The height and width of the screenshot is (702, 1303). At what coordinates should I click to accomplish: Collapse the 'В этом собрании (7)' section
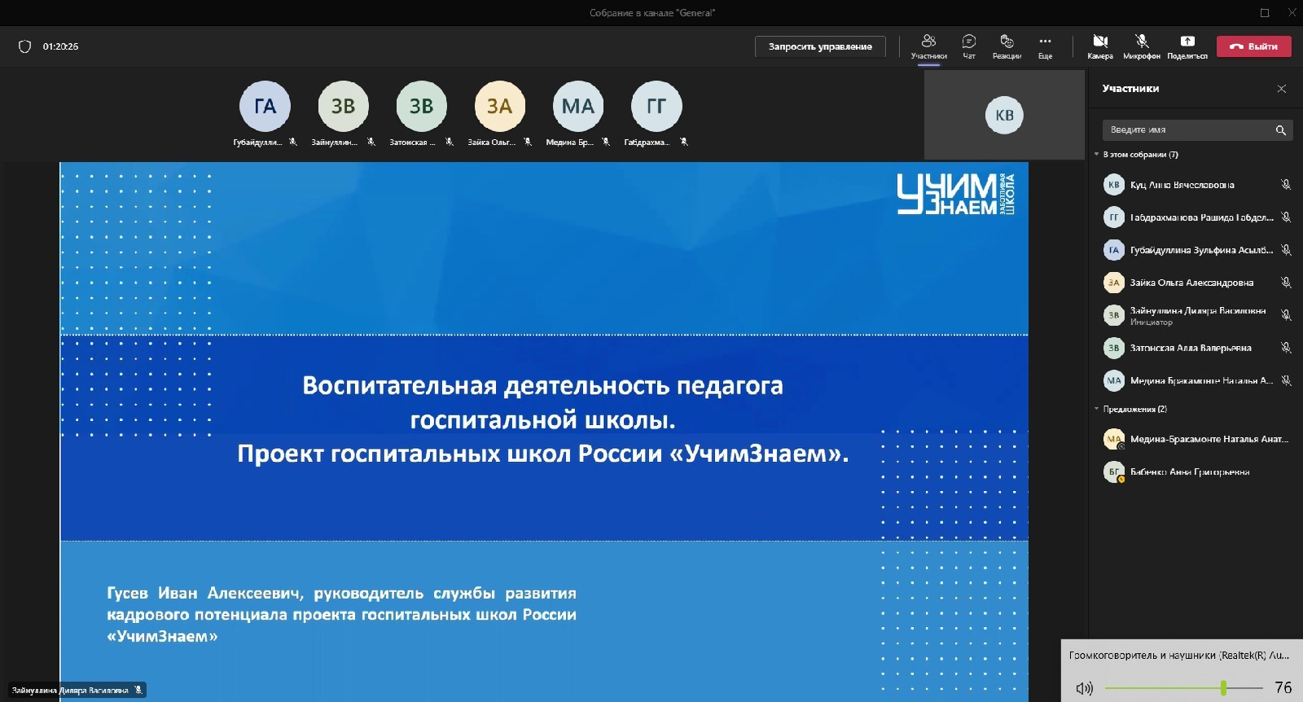[1097, 154]
